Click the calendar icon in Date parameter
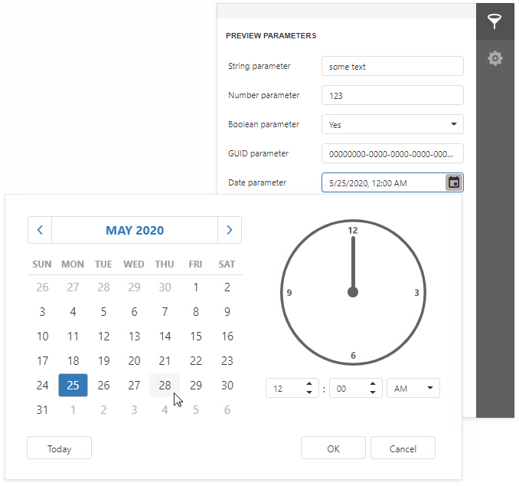 click(x=454, y=182)
